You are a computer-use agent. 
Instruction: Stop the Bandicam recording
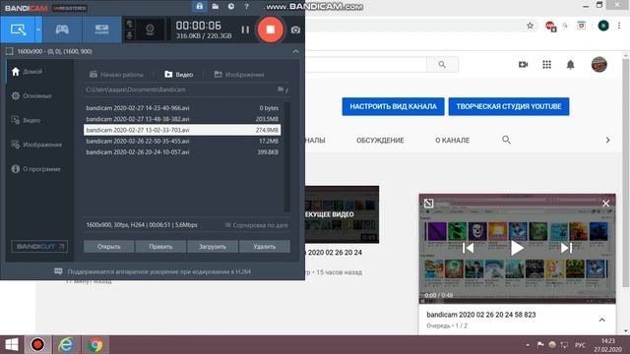coord(270,29)
